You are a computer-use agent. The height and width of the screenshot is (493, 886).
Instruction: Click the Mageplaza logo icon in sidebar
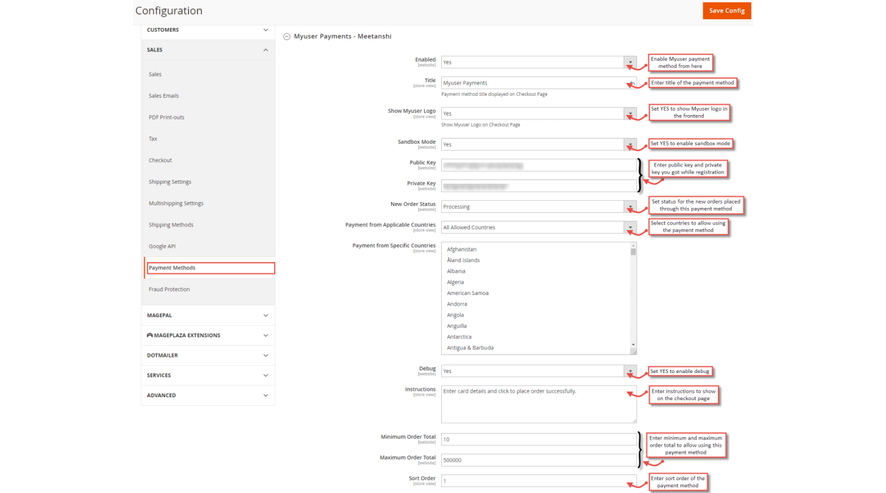149,335
